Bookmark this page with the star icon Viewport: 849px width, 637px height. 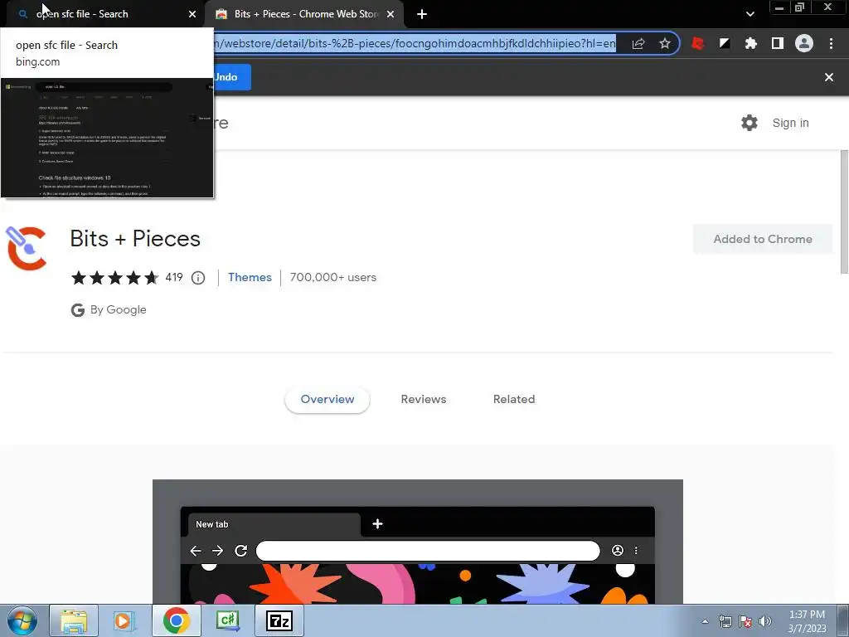tap(665, 43)
